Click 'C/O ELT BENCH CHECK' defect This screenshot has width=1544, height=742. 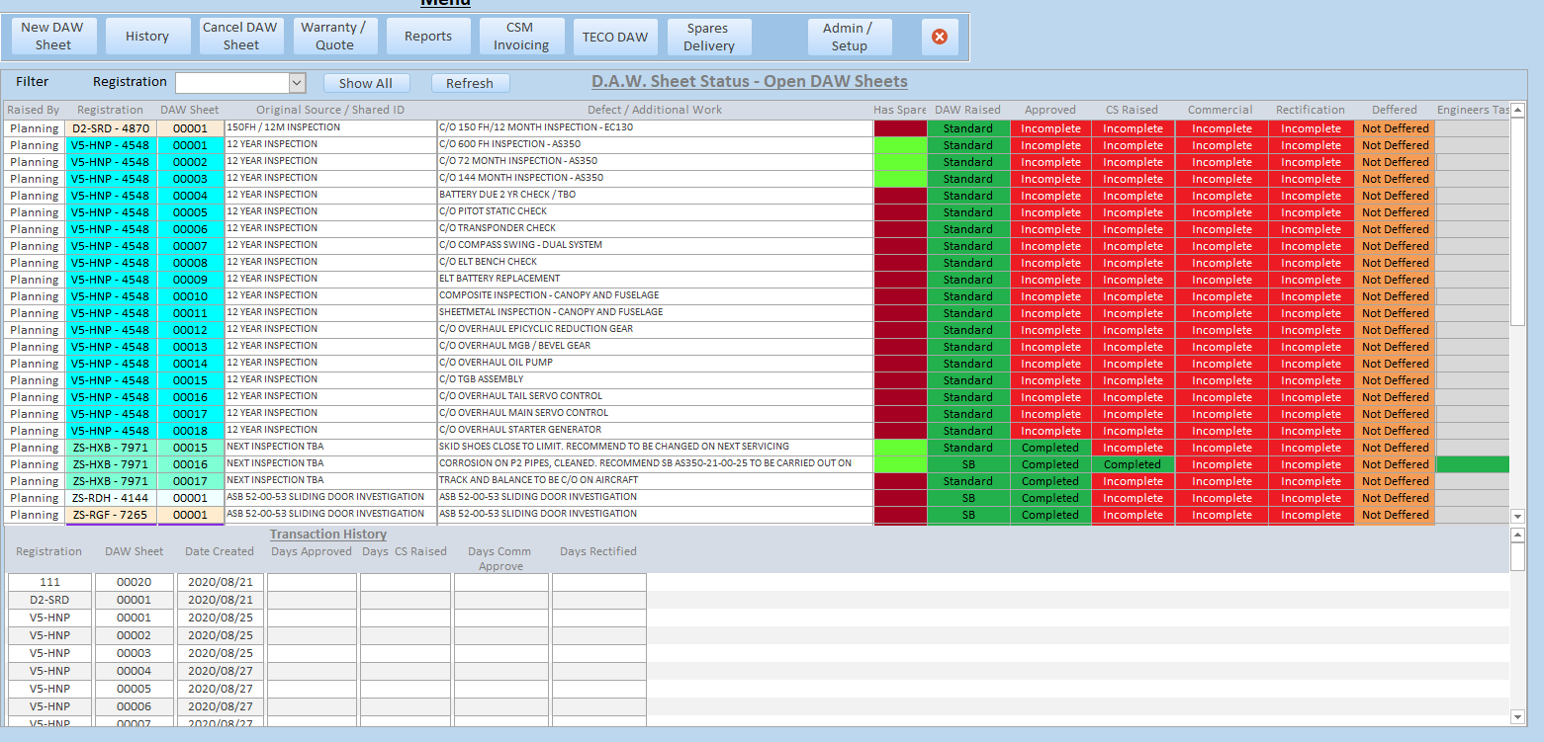click(656, 263)
